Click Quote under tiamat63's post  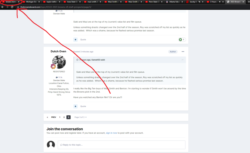83,39
